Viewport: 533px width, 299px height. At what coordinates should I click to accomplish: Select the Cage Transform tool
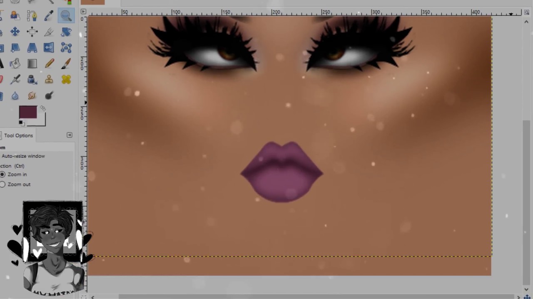66,48
